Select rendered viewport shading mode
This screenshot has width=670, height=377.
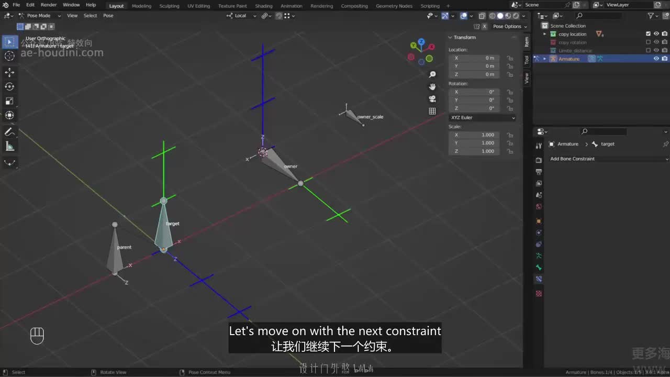(516, 16)
